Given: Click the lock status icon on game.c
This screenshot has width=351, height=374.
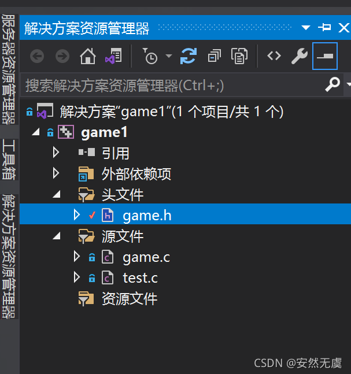Looking at the screenshot, I should point(92,258).
